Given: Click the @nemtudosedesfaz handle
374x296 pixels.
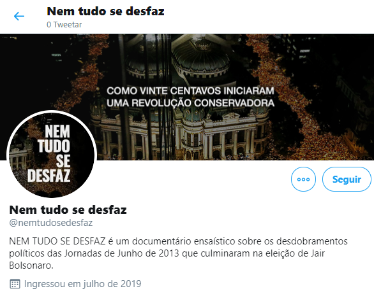Looking at the screenshot, I should coord(51,223).
